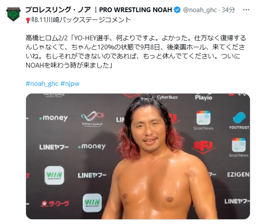256x224 pixels.
Task: Select the tweet text mentioning YO-HEY選手
Action: (136, 52)
